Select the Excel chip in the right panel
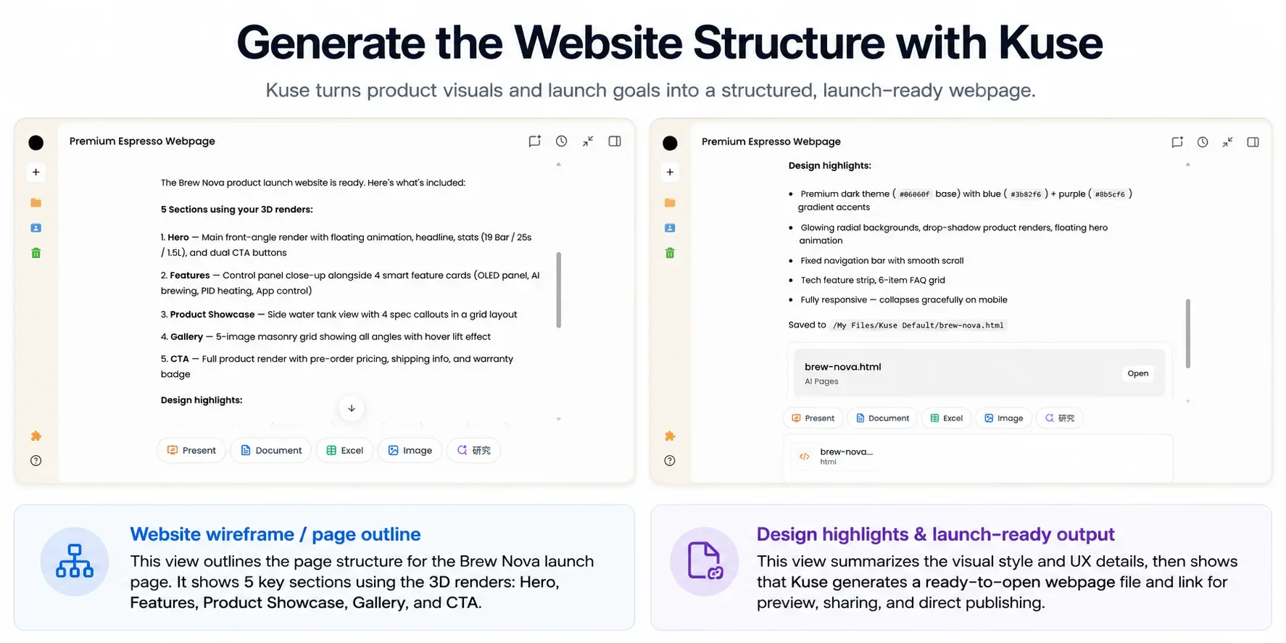Viewport: 1286px width, 643px height. (x=946, y=418)
